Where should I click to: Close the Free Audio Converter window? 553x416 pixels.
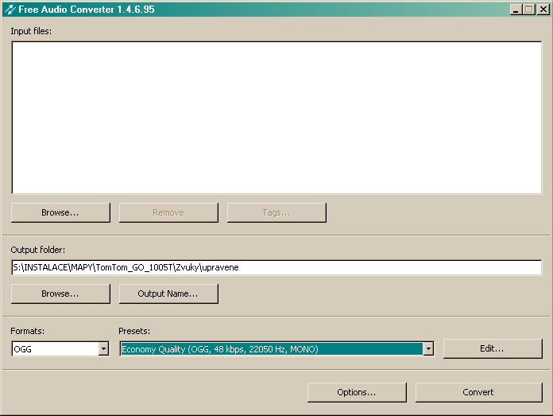[x=542, y=10]
